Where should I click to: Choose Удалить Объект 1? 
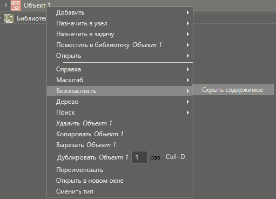(120, 123)
